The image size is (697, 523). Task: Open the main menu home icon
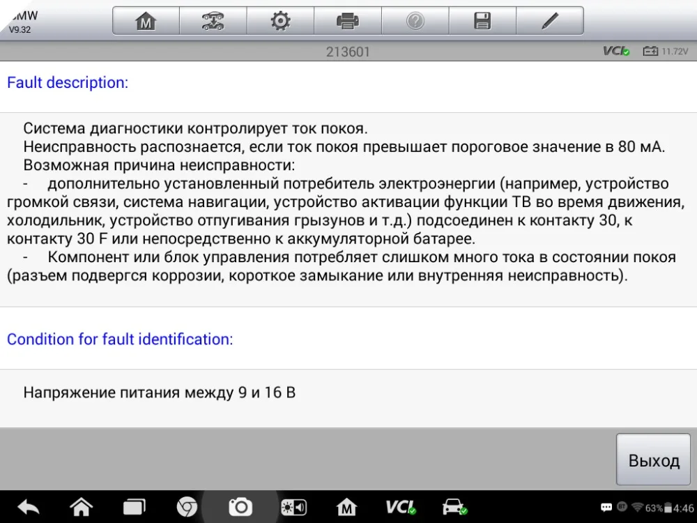146,21
